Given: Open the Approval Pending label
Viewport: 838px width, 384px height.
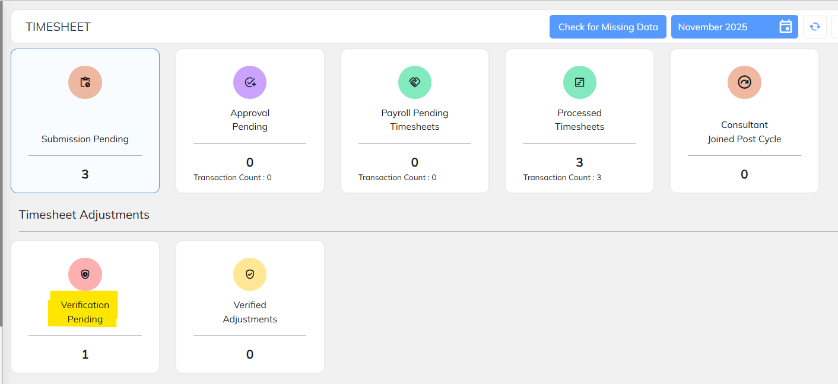Looking at the screenshot, I should pyautogui.click(x=250, y=120).
